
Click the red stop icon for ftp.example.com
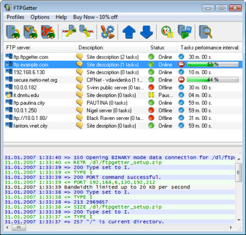point(181,64)
